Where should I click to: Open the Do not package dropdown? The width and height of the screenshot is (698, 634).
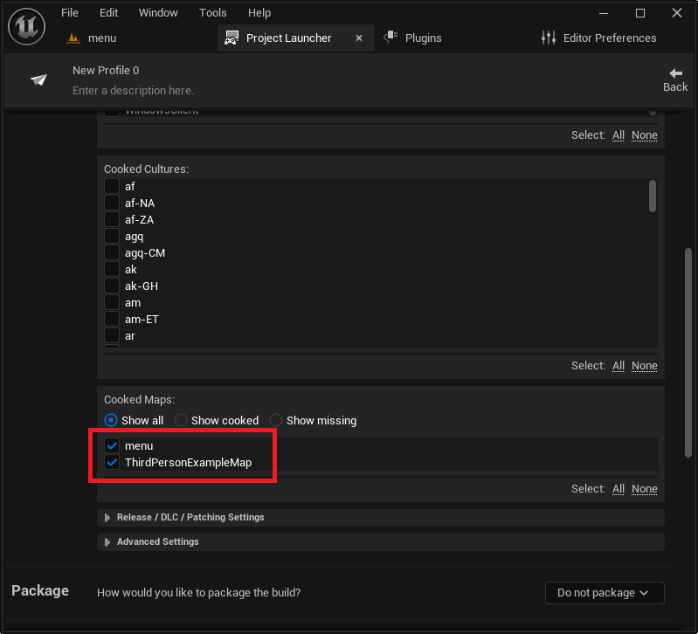click(x=605, y=593)
